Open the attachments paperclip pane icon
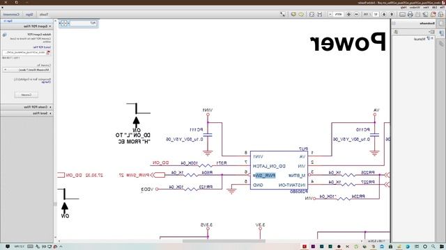The image size is (446, 250). (x=441, y=43)
